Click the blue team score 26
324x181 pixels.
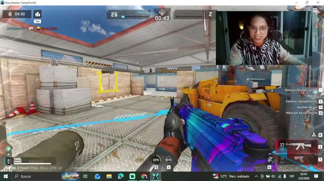click(x=114, y=15)
